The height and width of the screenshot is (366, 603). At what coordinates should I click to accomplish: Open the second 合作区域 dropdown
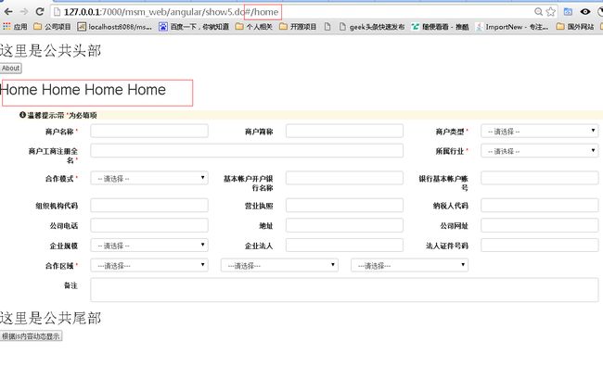pyautogui.click(x=279, y=265)
